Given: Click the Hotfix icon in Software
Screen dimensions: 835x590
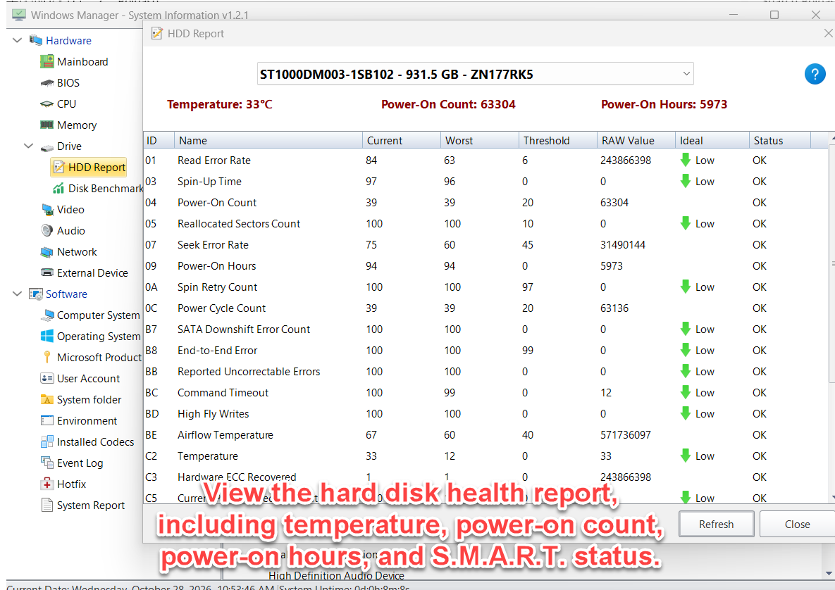Looking at the screenshot, I should point(47,484).
